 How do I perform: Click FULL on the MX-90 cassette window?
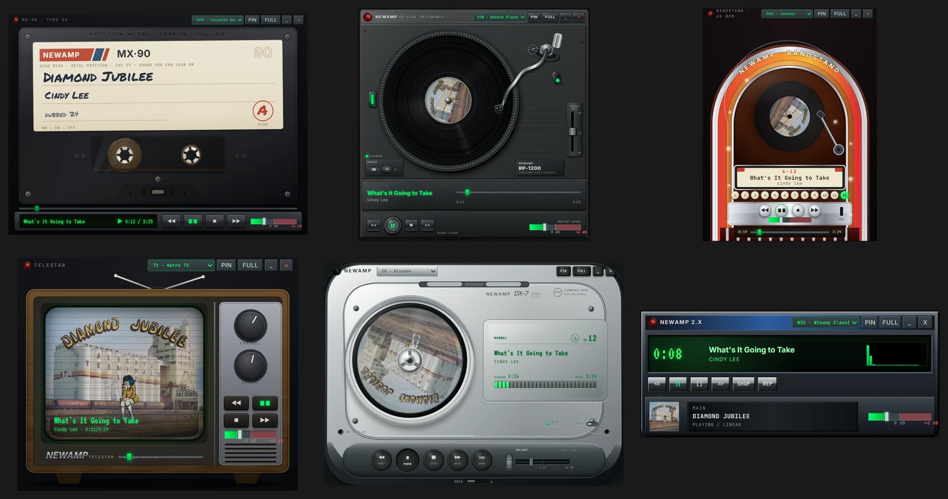click(271, 20)
